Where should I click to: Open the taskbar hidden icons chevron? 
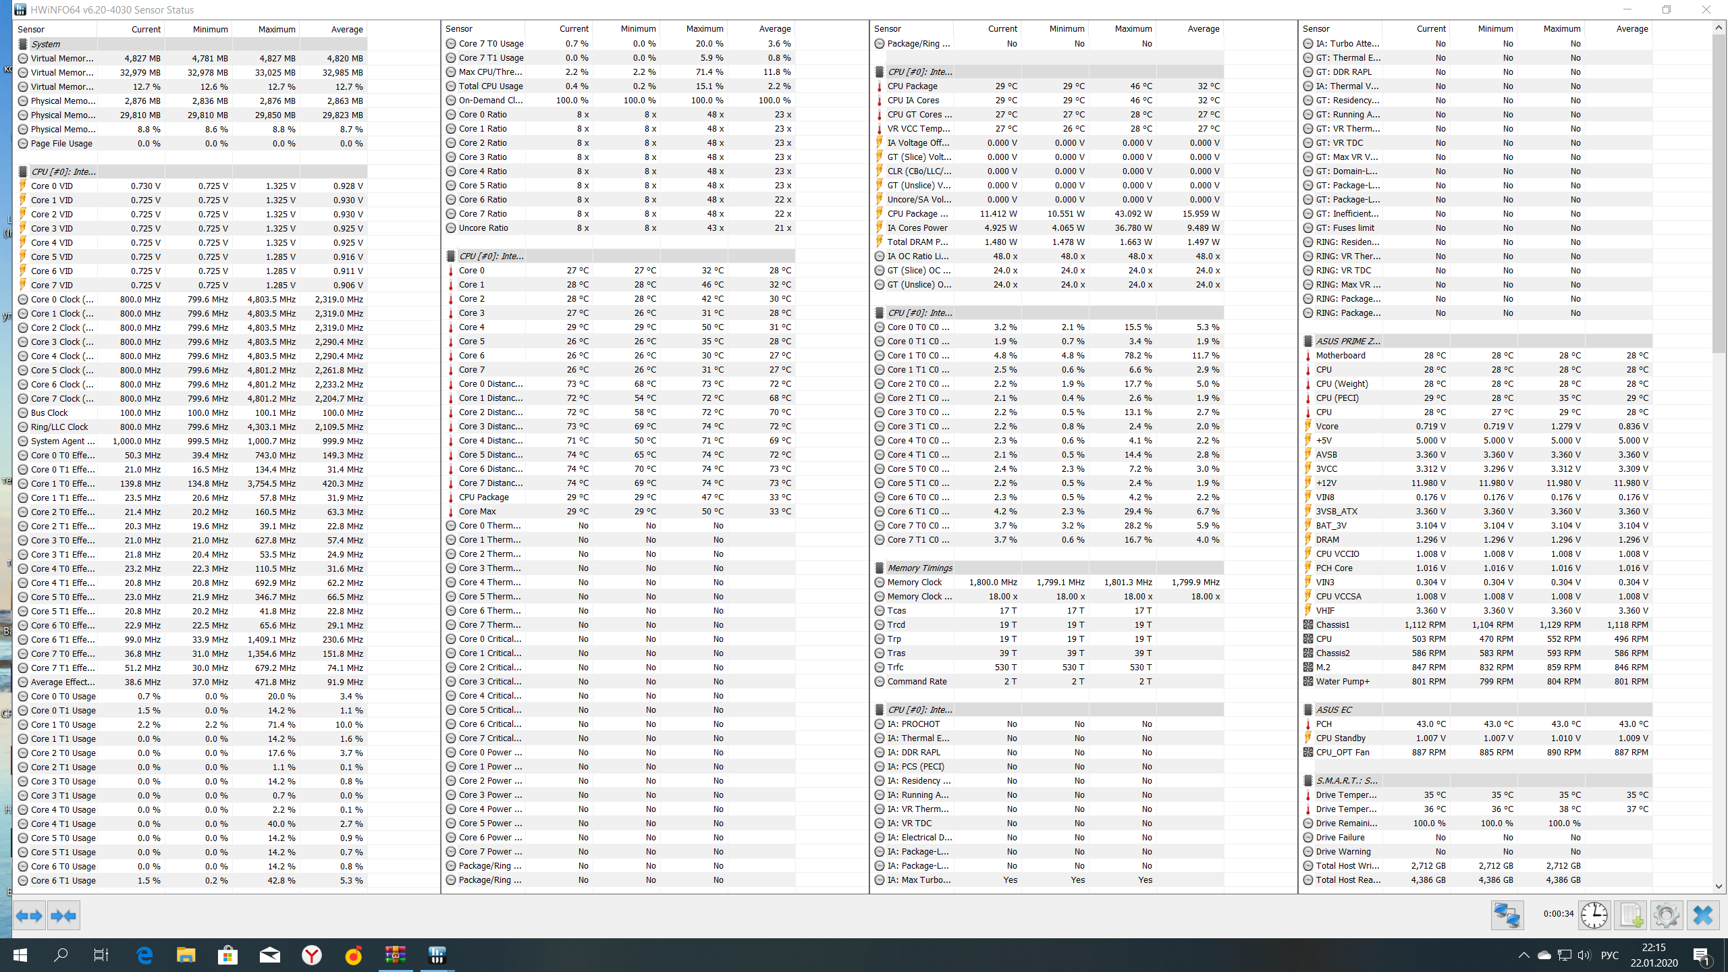[1523, 955]
